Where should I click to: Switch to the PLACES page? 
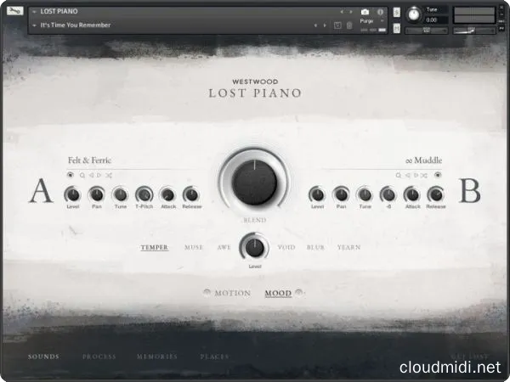pos(214,357)
